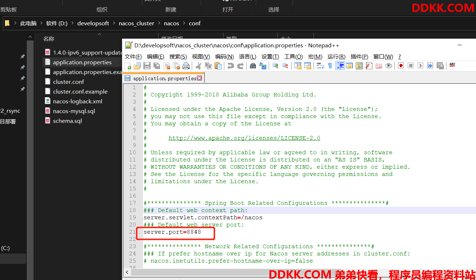
Task: Select nacos-mysql.sql in the Explorer list
Action: pos(74,111)
